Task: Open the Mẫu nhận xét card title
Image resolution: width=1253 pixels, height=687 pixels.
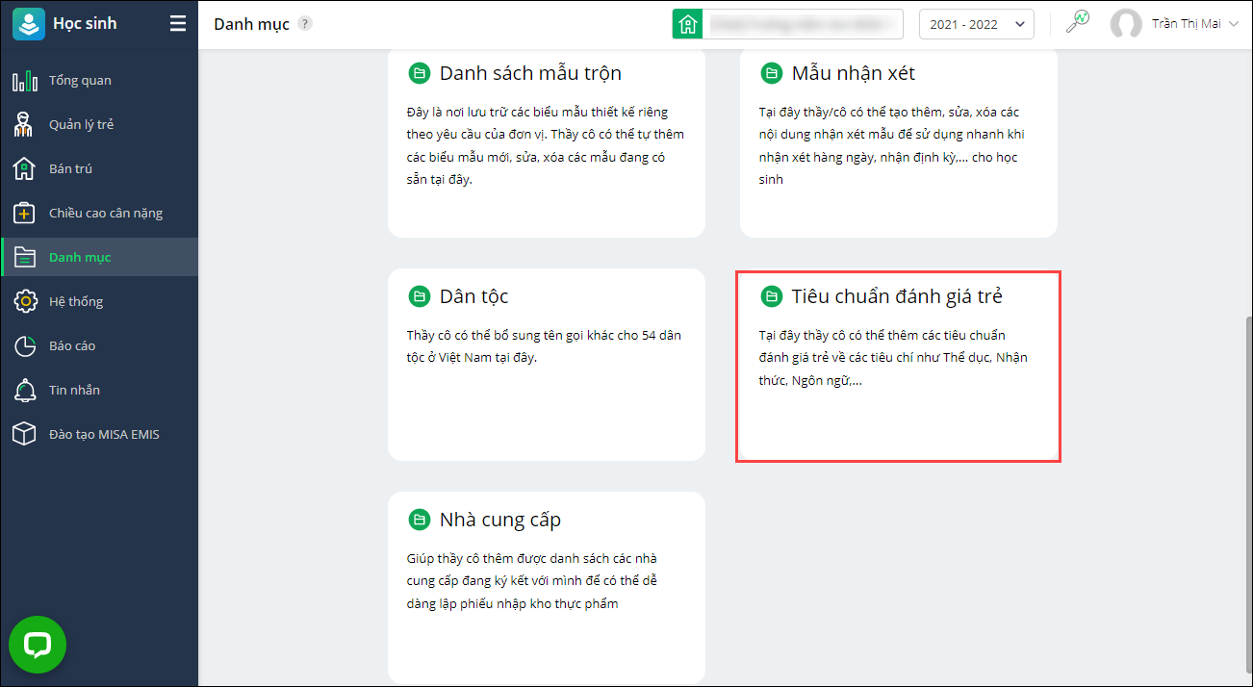Action: [x=853, y=73]
